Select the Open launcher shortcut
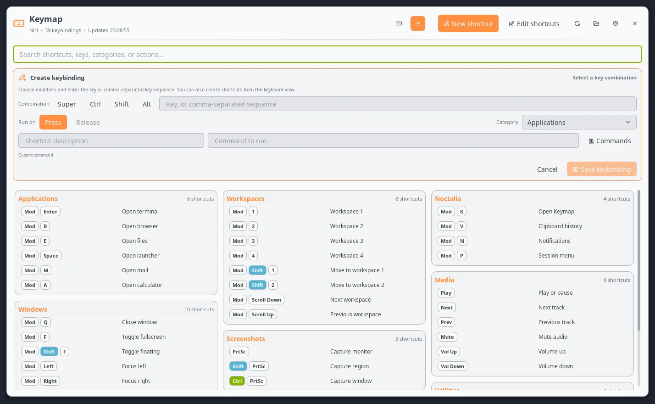 click(x=116, y=256)
